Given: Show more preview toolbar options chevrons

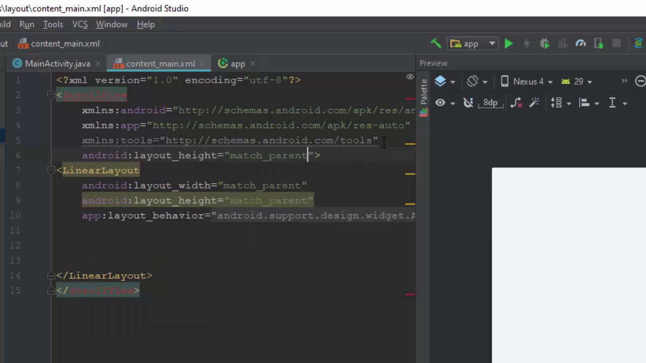Looking at the screenshot, I should click(624, 81).
